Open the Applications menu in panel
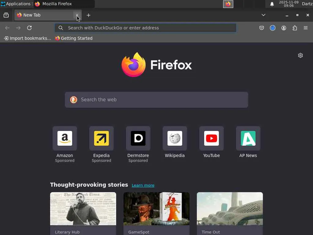 point(17,4)
